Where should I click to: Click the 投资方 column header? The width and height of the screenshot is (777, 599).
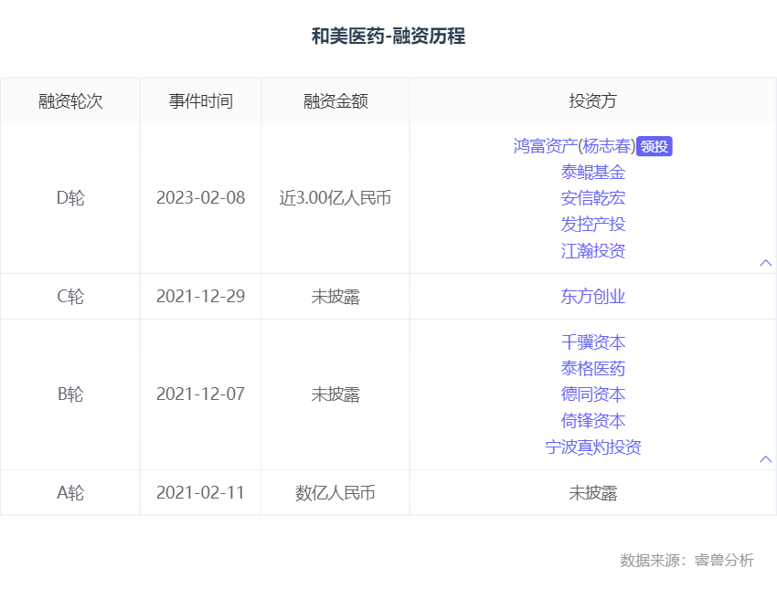point(592,101)
